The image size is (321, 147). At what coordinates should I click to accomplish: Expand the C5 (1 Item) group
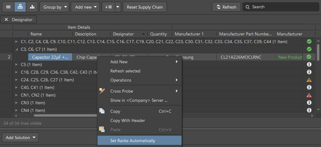click(x=17, y=64)
